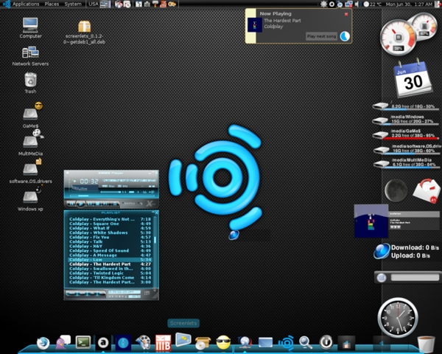Open the dock trash bin
Image resolution: width=442 pixels, height=354 pixels.
426,344
